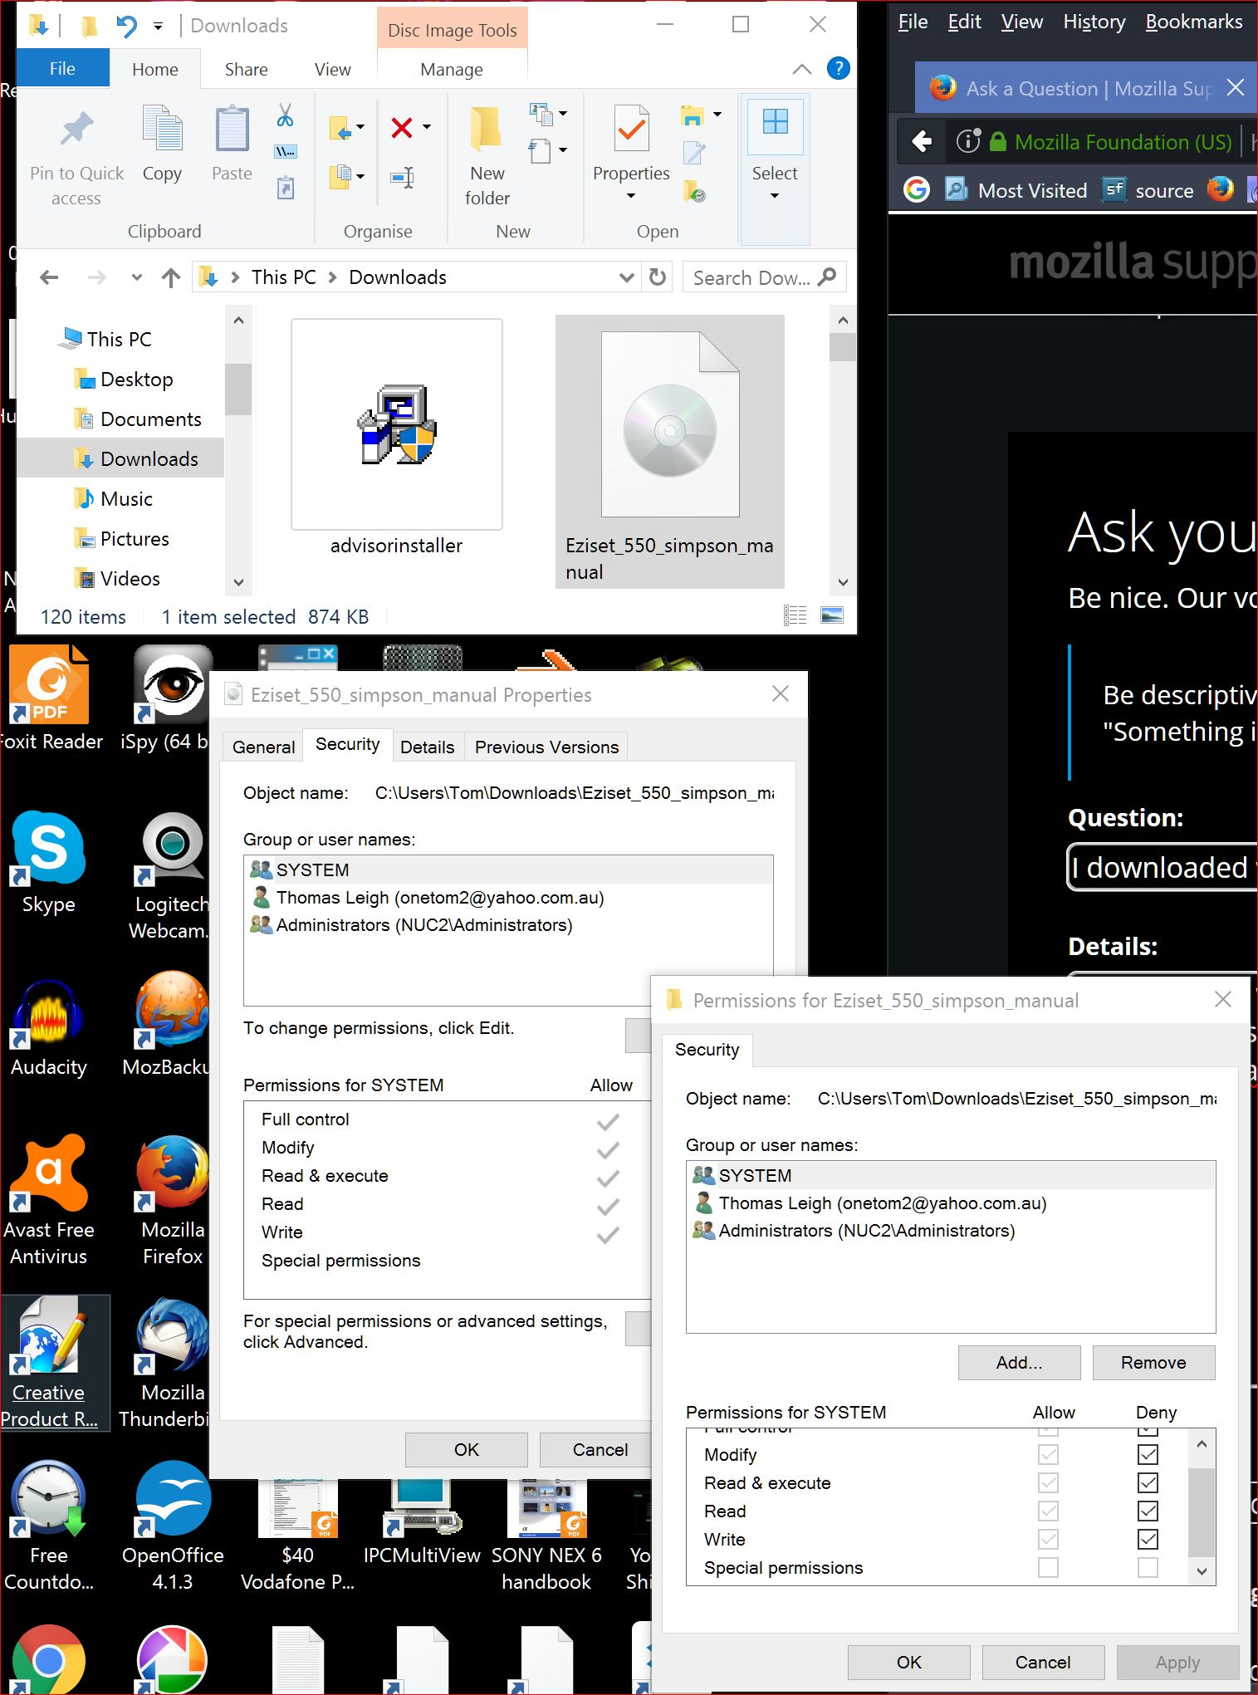1258x1695 pixels.
Task: Open Foxit Reader desktop shortcut
Action: point(50,698)
